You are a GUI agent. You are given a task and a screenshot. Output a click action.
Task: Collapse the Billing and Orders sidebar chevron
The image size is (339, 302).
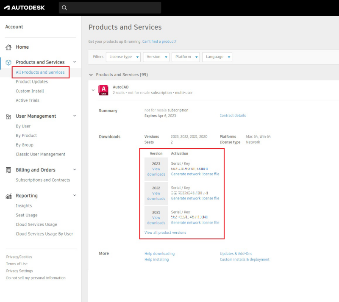(x=75, y=170)
